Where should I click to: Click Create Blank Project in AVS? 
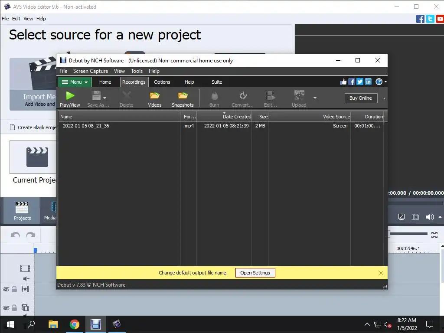coord(33,127)
